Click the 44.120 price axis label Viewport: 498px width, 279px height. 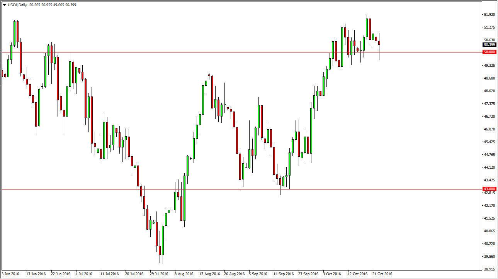489,167
